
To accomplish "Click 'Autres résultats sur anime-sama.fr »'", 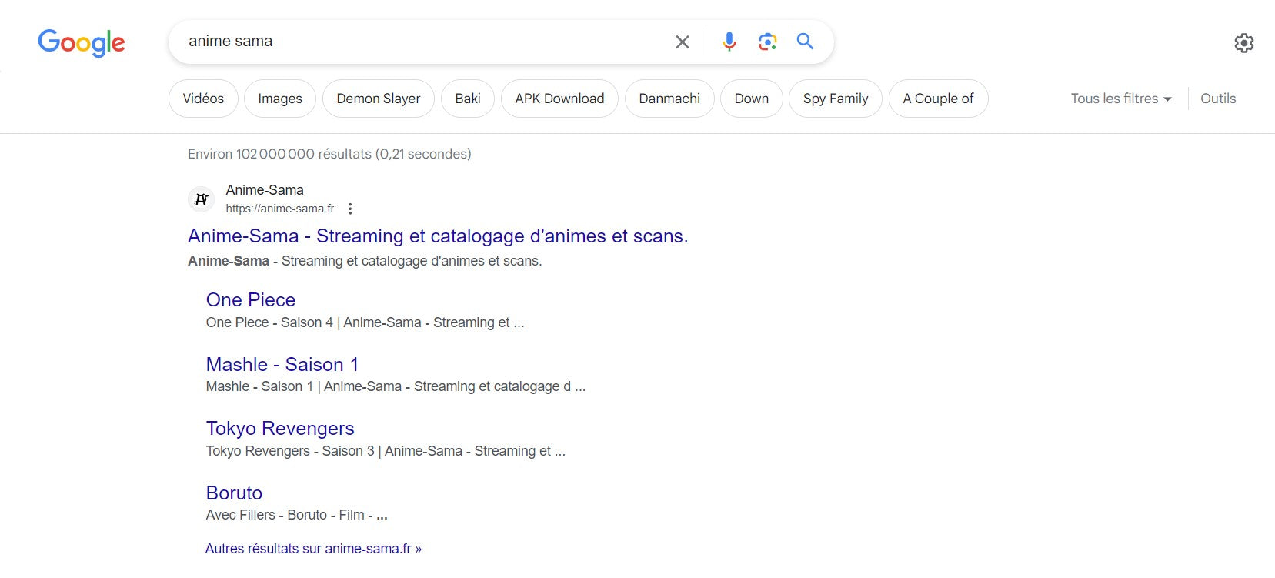I will point(313,549).
